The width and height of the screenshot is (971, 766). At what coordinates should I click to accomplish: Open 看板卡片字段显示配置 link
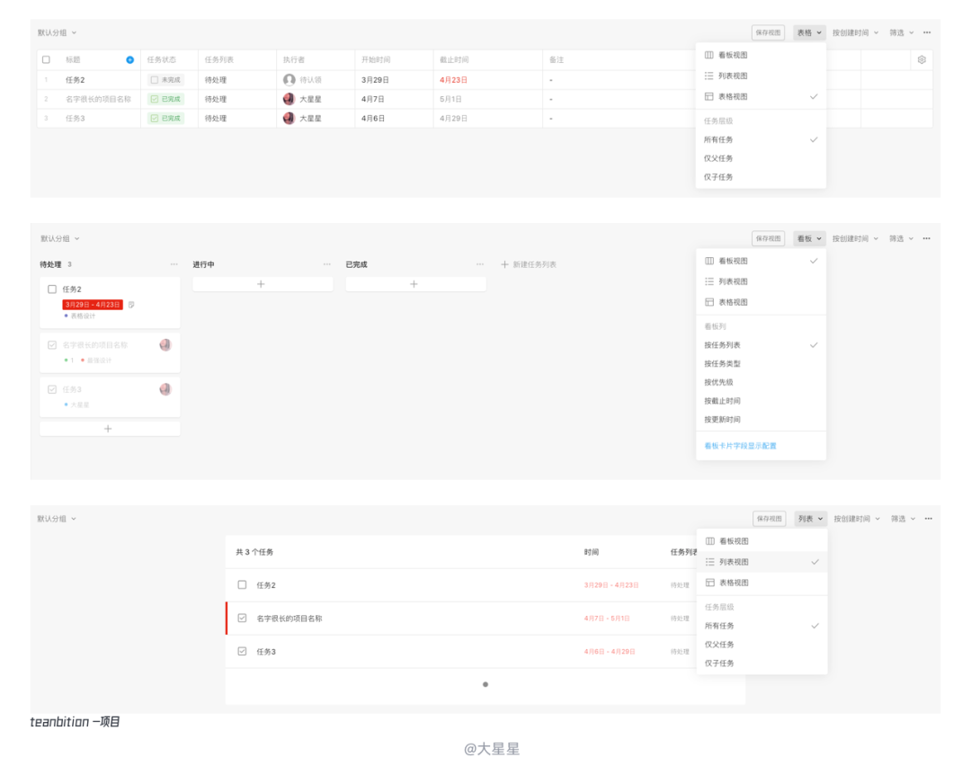(x=740, y=446)
